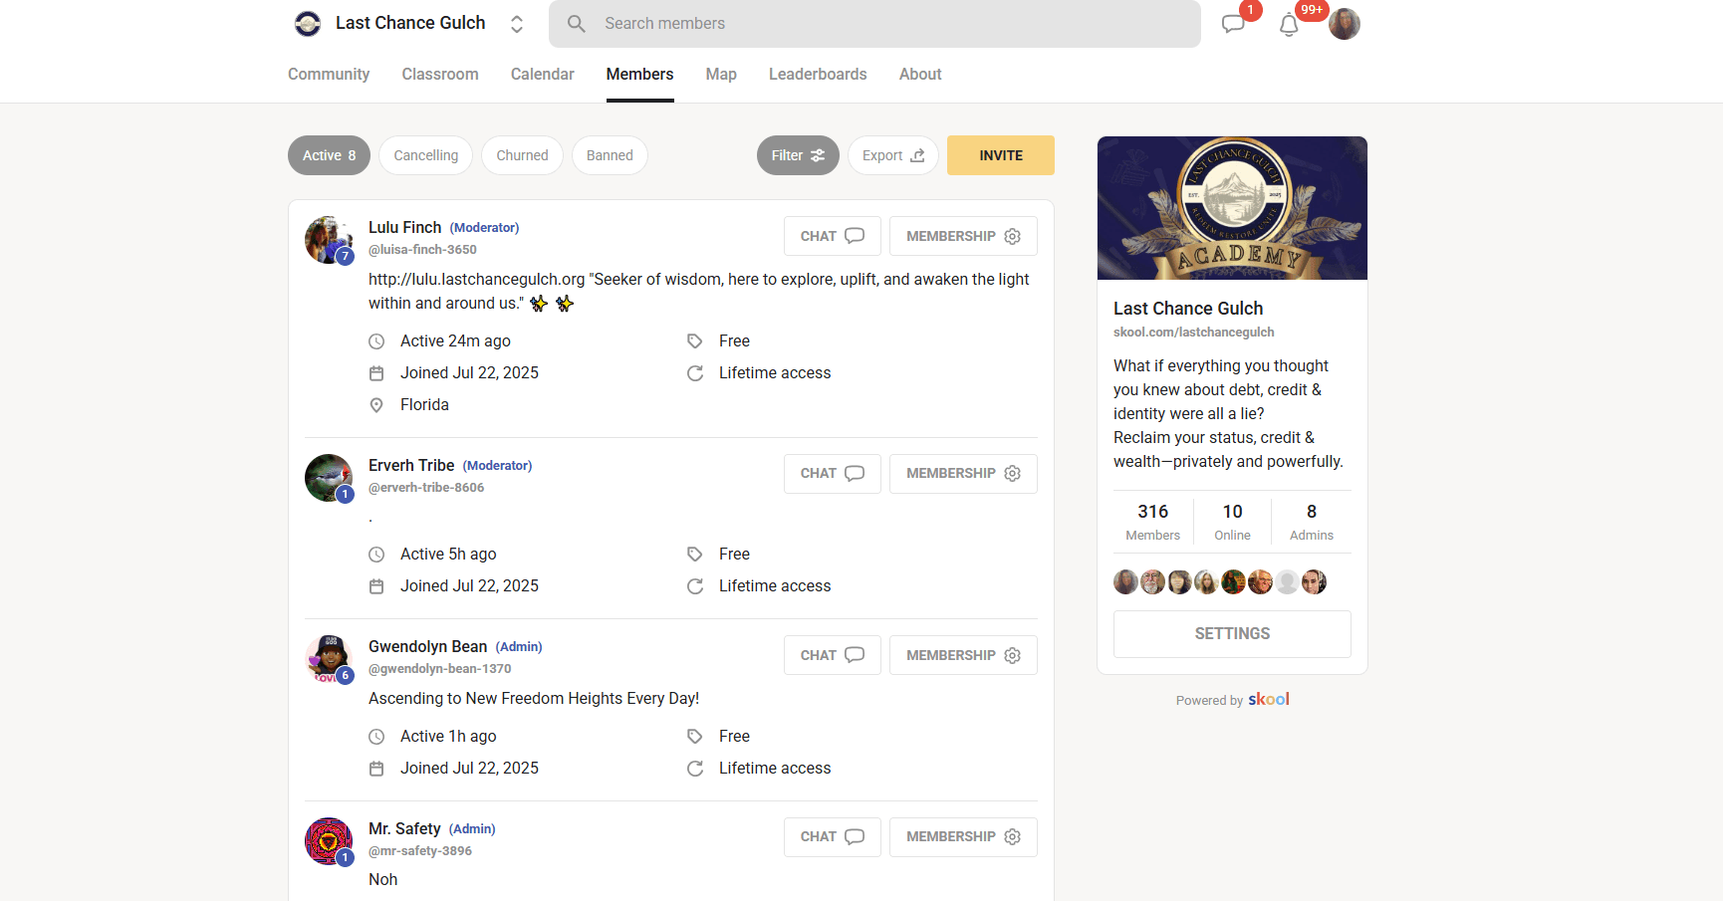The width and height of the screenshot is (1723, 901).
Task: Show Banned members
Action: coord(610,155)
